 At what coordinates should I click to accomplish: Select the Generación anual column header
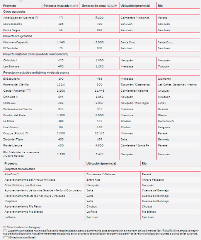(x=99, y=6)
